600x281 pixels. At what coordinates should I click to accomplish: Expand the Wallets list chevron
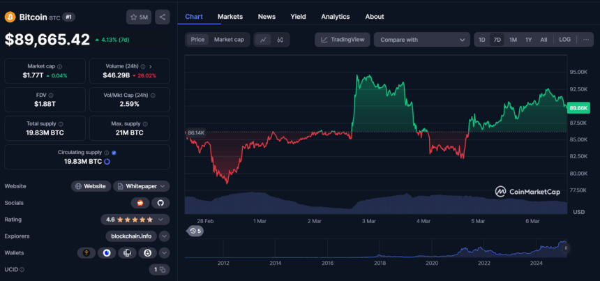[164, 252]
